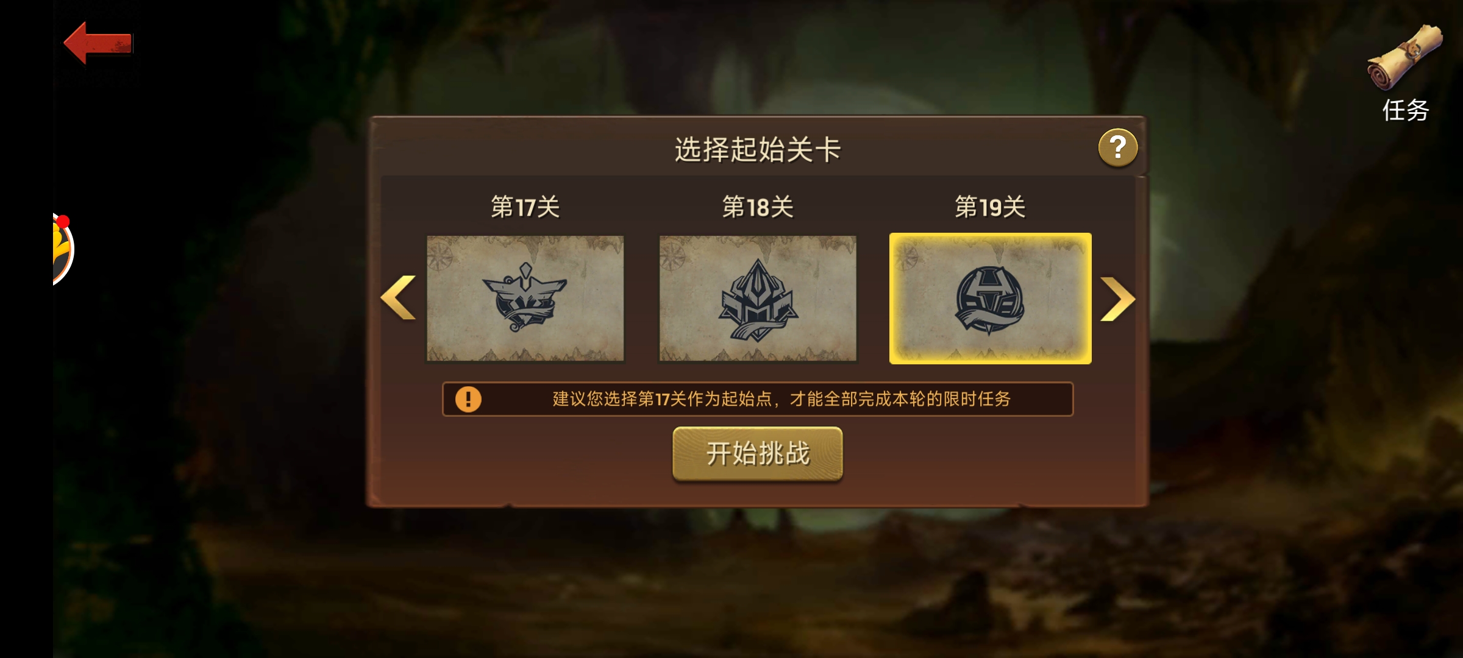The image size is (1463, 658).
Task: Click the round shield emblem in 第19关 card
Action: 989,300
